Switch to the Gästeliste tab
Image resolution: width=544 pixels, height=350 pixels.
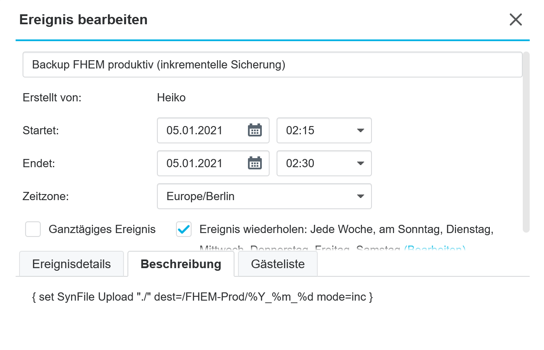pyautogui.click(x=278, y=264)
